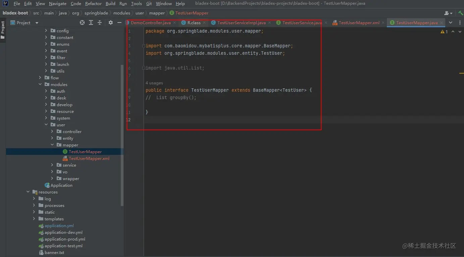Open the Project vertical tool window tab

pos(3,30)
